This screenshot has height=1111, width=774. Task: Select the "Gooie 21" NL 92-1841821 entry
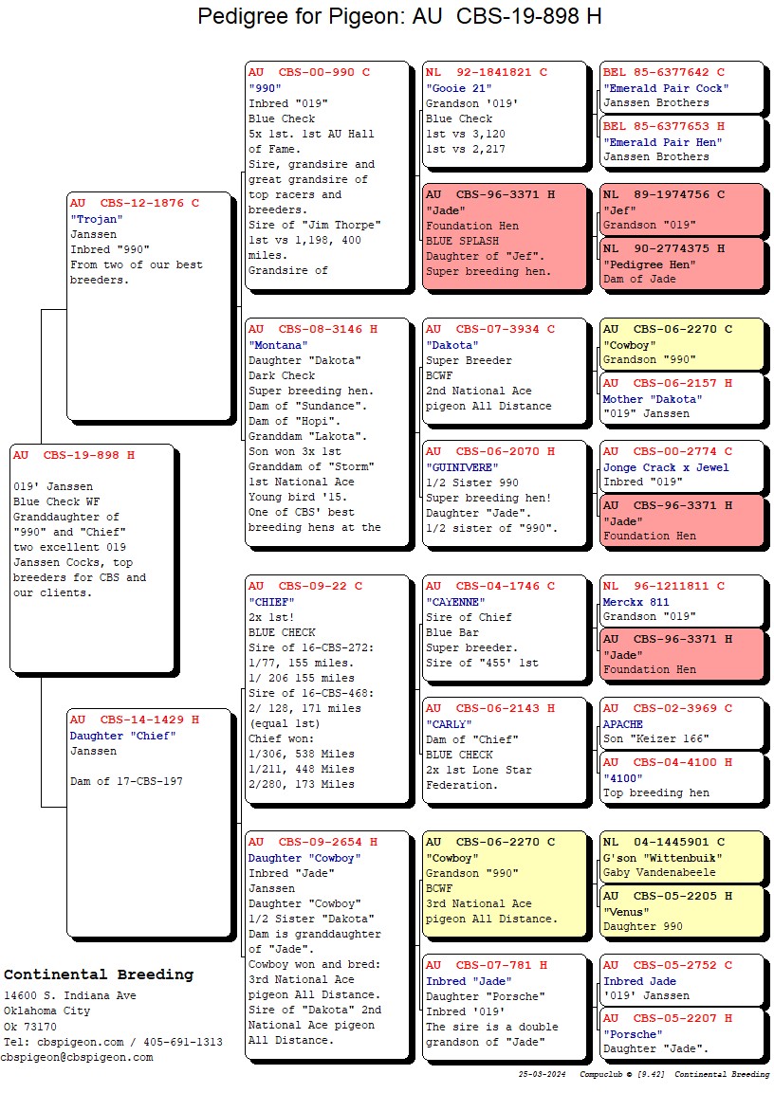point(505,118)
